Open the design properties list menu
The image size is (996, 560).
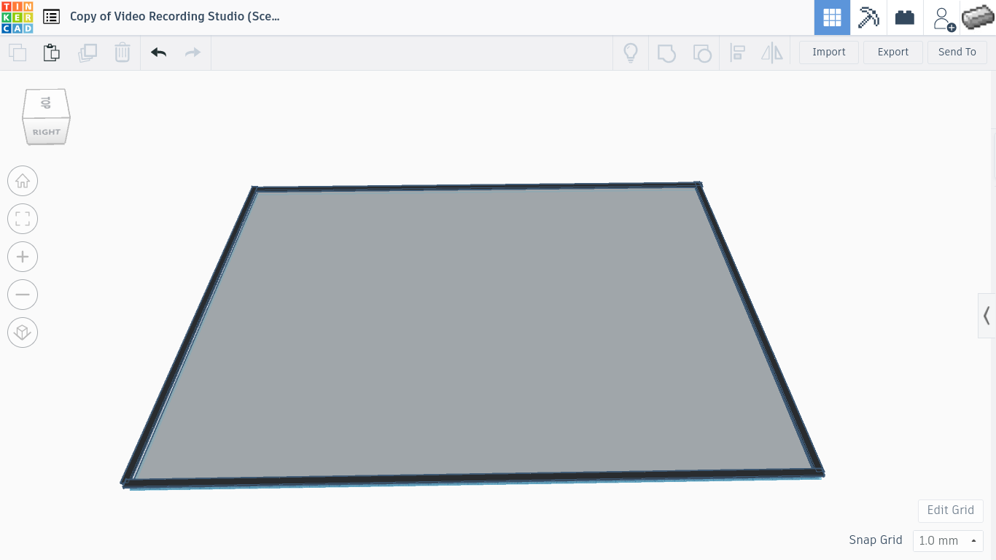[x=51, y=16]
